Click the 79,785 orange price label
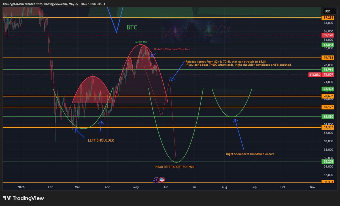 (329, 58)
